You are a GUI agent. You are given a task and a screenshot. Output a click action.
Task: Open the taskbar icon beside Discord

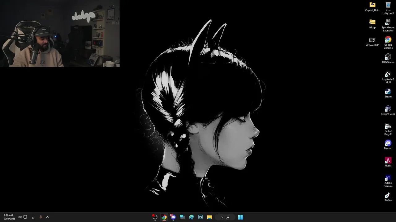[182, 217]
